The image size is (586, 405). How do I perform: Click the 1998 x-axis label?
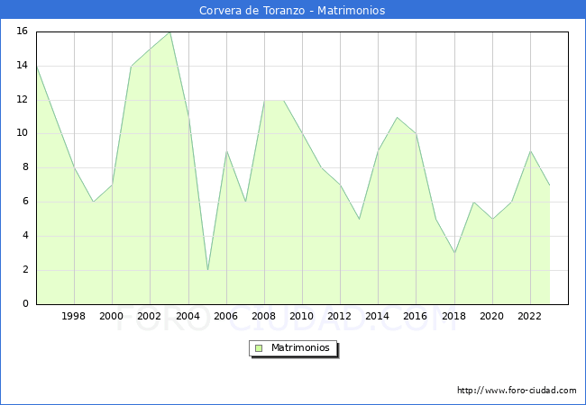tap(74, 316)
